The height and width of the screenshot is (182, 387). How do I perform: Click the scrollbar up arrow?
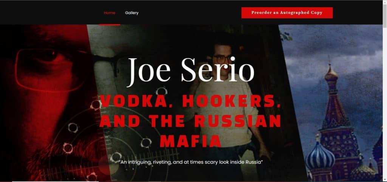(385, 2)
